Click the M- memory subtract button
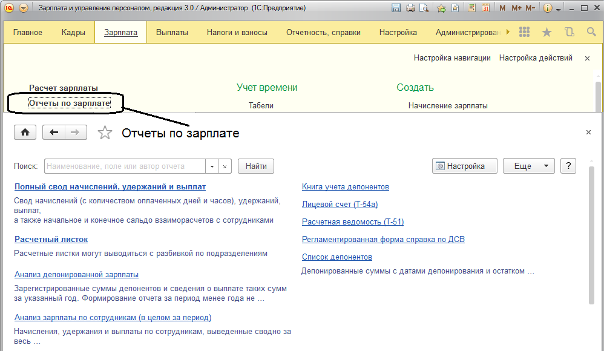 click(x=530, y=8)
